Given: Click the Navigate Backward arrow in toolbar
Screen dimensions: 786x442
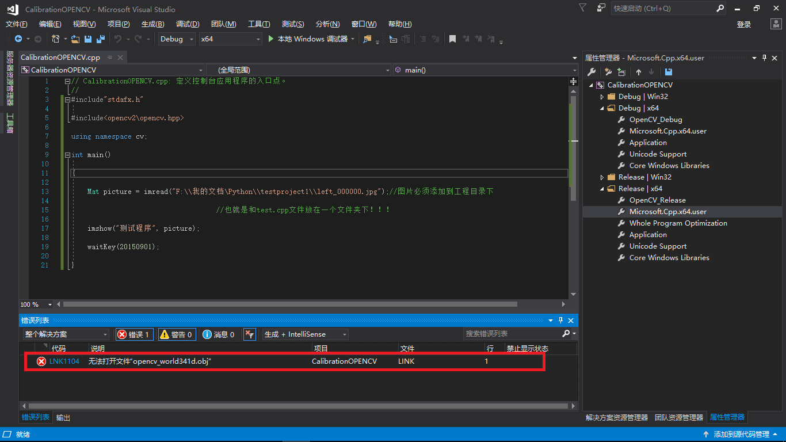Looking at the screenshot, I should [x=18, y=39].
